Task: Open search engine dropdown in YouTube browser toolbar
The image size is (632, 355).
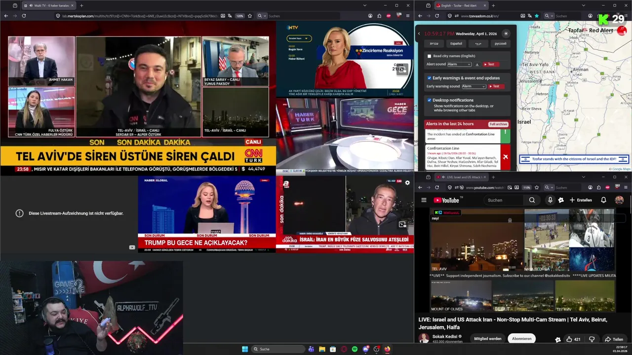Action: [548, 187]
